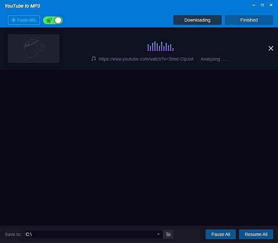
Task: Click the Analyzing status text
Action: 214,59
